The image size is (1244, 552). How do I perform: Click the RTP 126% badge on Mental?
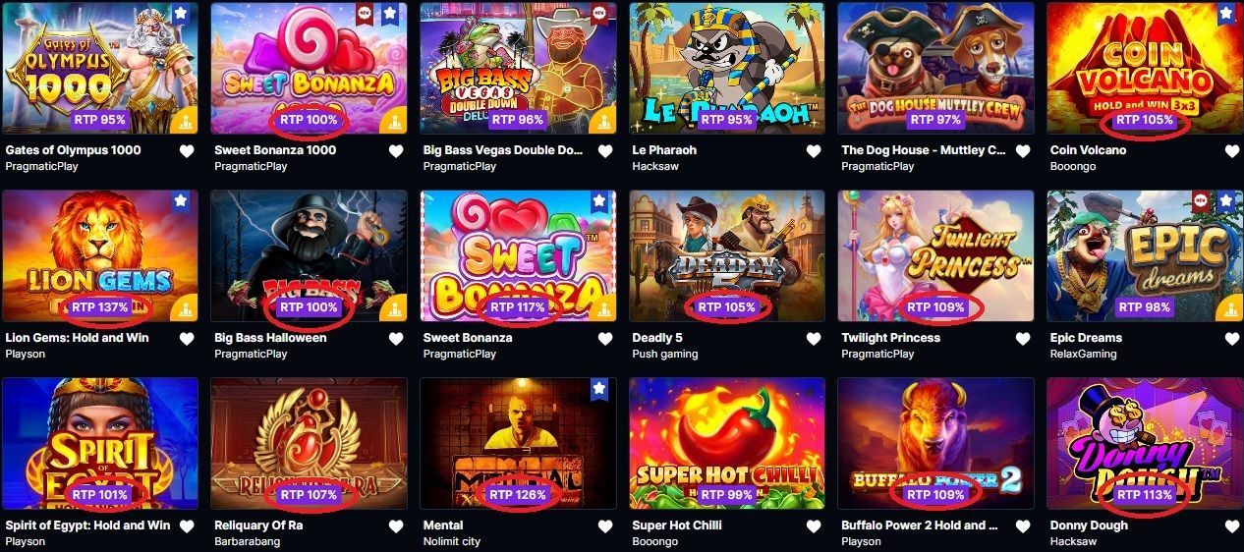click(x=518, y=495)
